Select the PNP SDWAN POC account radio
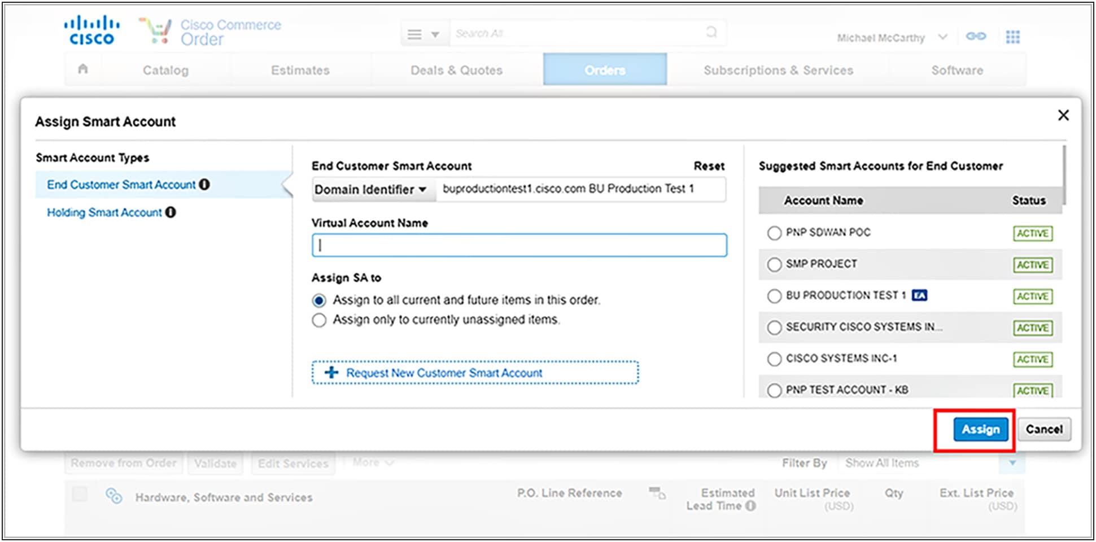Screen dimensions: 1096x542 774,233
